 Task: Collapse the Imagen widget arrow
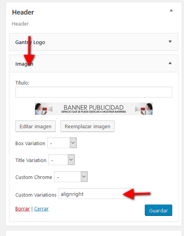170,63
